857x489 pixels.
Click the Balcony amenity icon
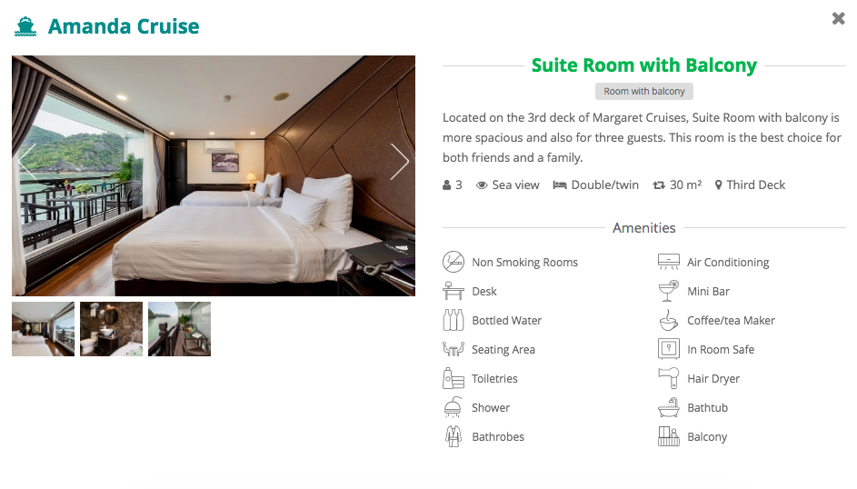click(x=669, y=436)
